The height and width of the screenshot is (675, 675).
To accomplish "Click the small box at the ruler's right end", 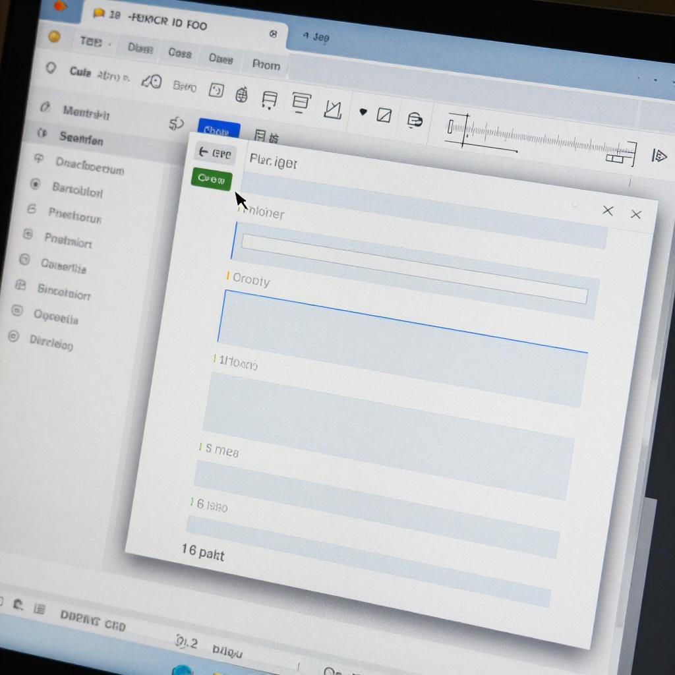I will pyautogui.click(x=615, y=159).
